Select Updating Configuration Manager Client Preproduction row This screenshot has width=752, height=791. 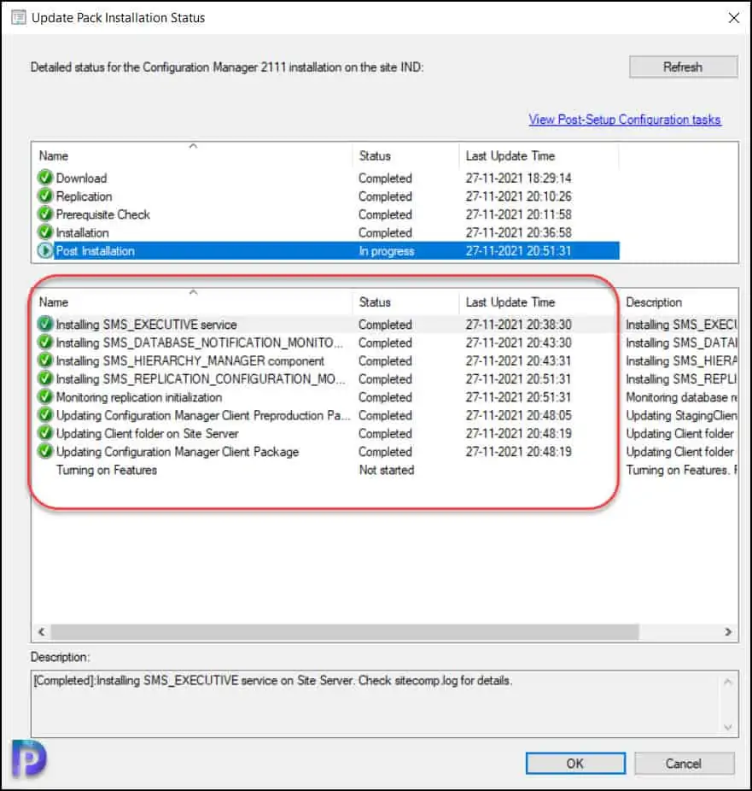(x=386, y=414)
